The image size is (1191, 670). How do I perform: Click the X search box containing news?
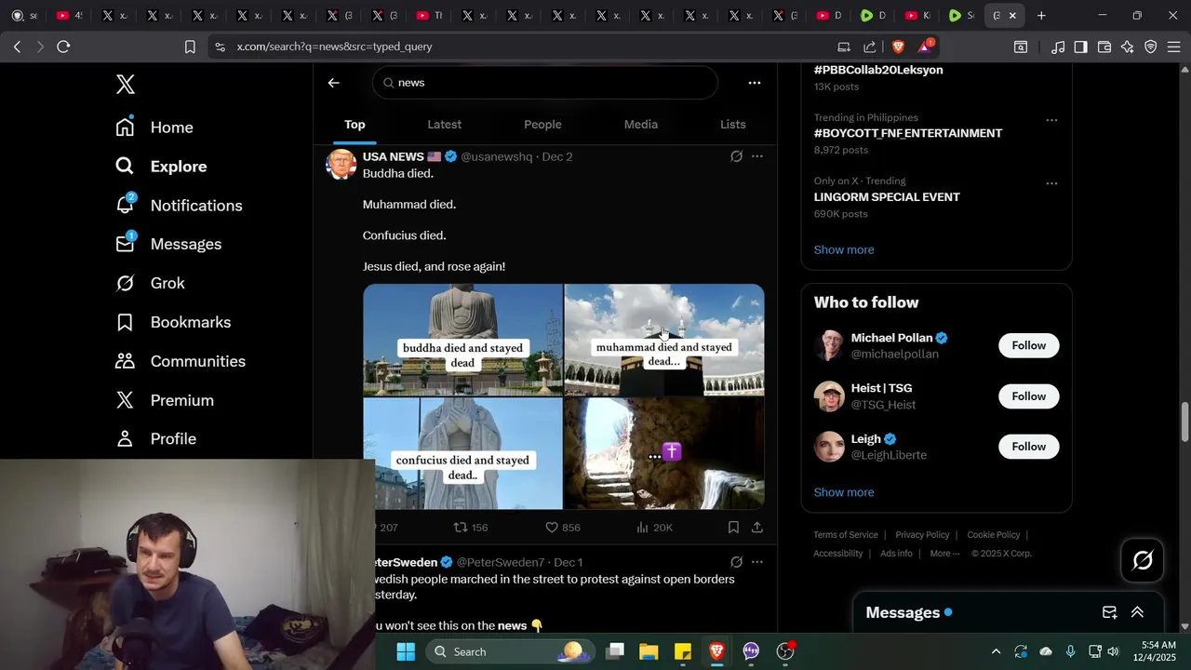[545, 83]
